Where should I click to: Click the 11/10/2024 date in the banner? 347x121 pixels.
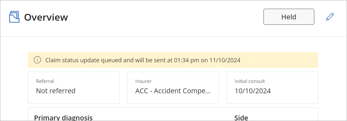(225, 60)
